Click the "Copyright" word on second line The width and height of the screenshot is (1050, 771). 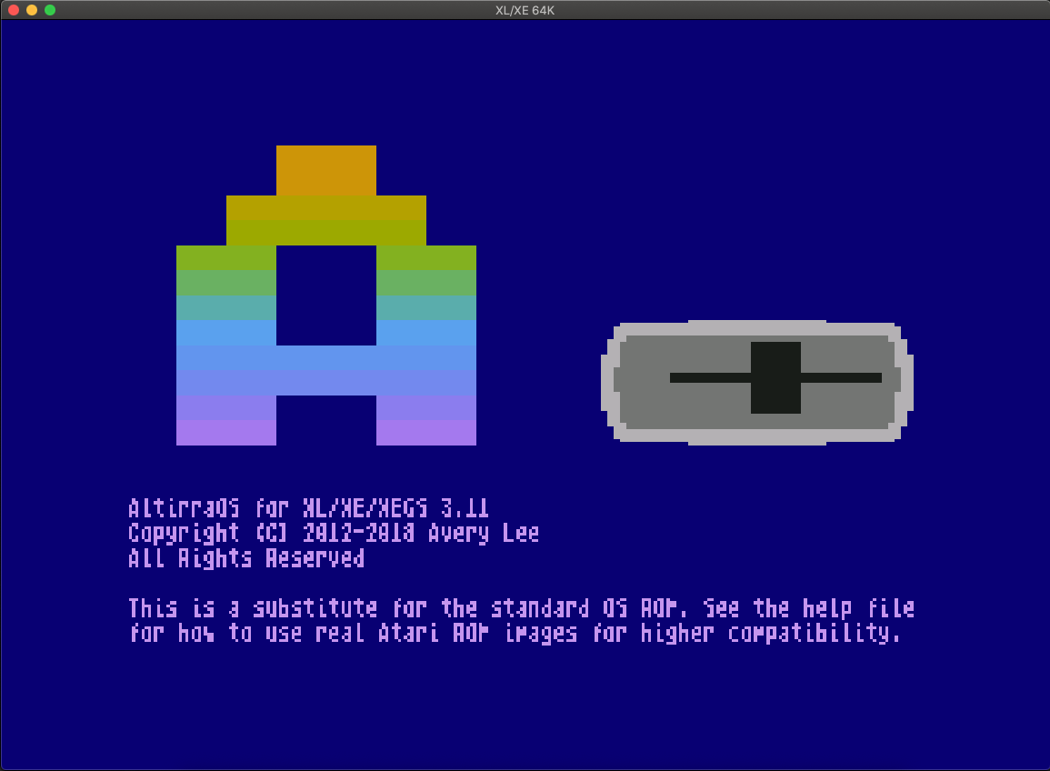(x=185, y=533)
